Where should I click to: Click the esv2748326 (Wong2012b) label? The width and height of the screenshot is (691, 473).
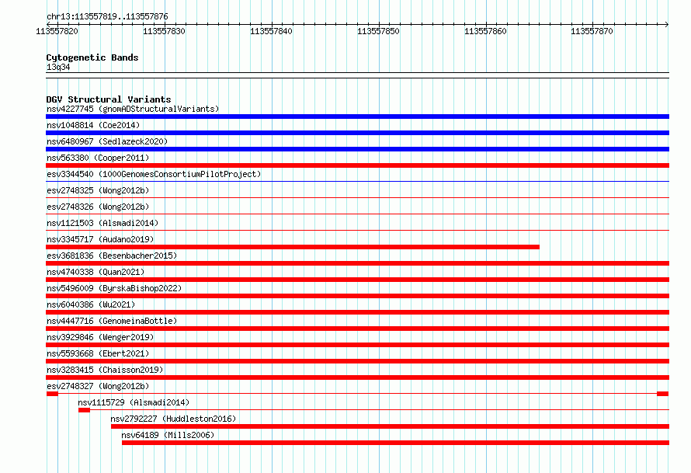click(x=98, y=207)
